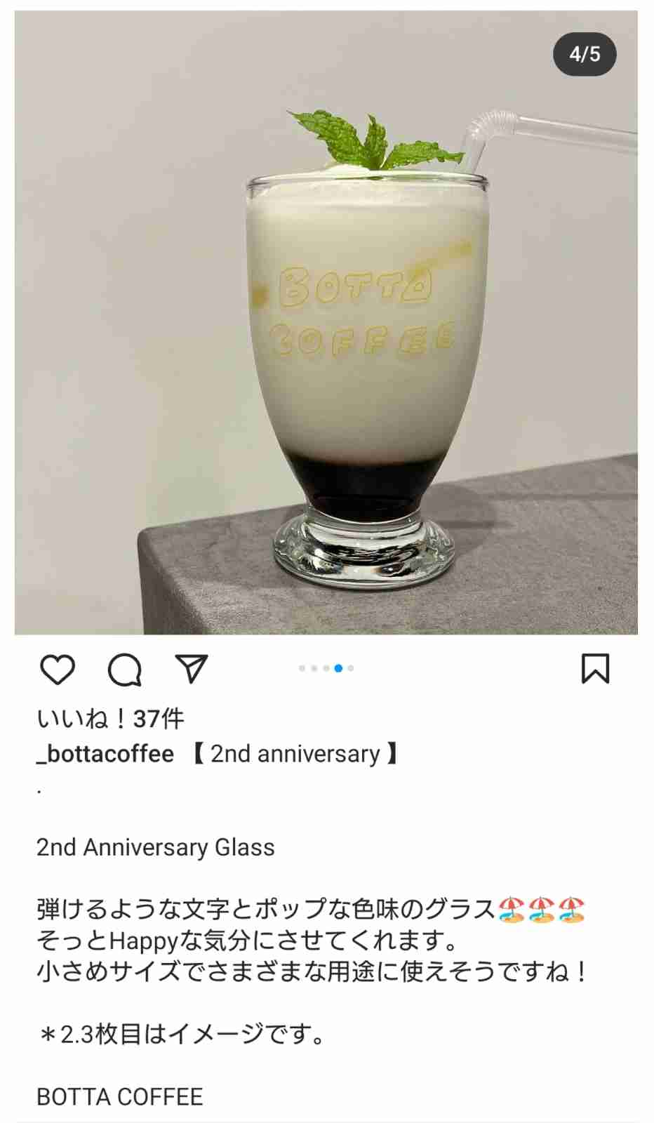654x1123 pixels.
Task: Select the second carousel dot
Action: coord(314,668)
